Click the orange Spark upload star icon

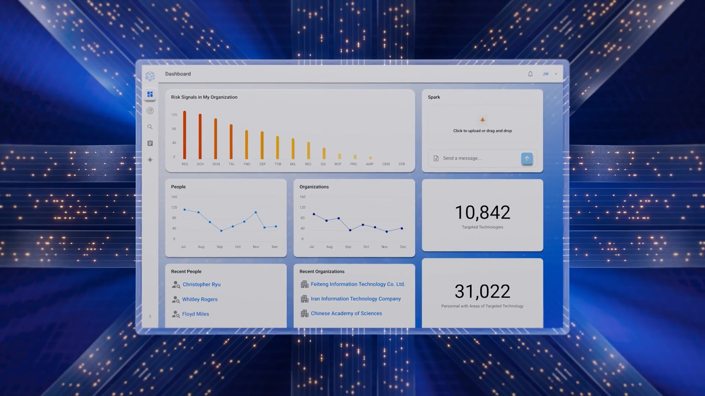(482, 120)
